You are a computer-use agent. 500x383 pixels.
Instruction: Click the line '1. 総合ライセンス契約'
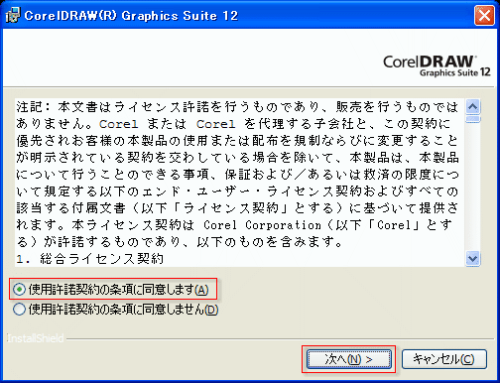tap(90, 259)
